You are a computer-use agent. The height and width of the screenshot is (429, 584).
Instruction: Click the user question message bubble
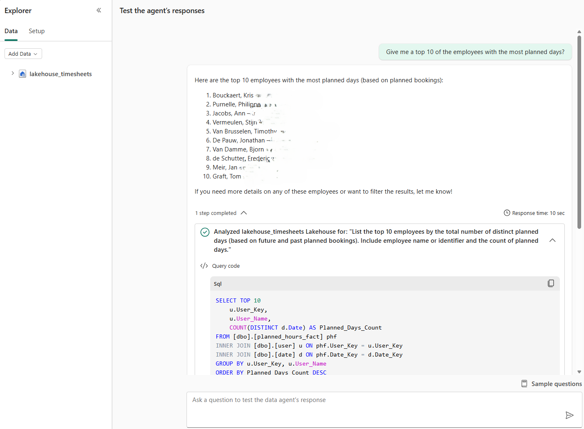pos(475,52)
